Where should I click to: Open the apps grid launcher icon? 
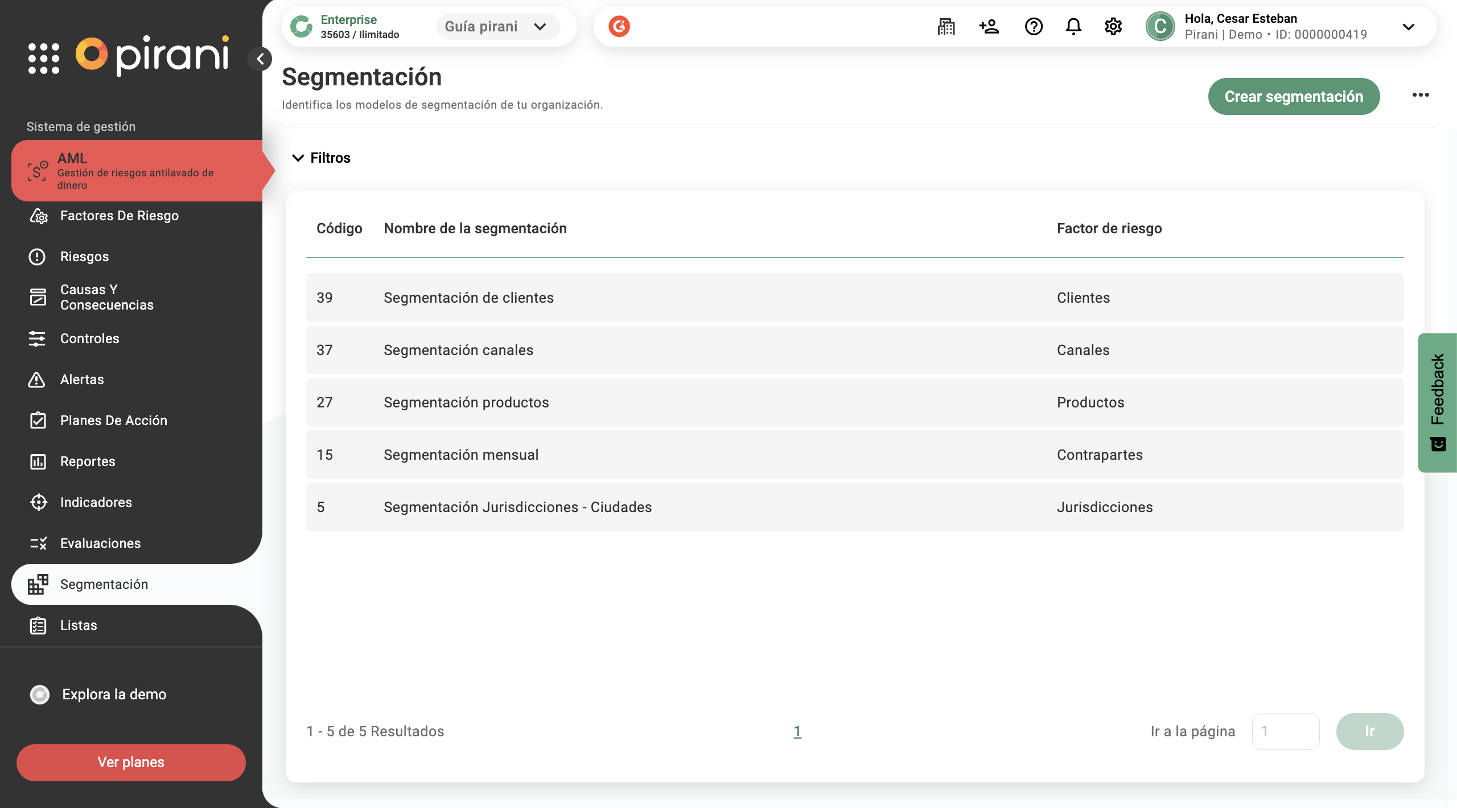(44, 59)
